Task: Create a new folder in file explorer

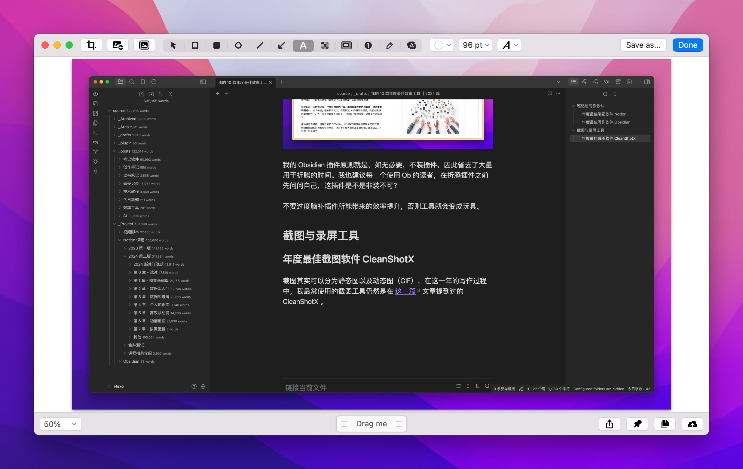Action: tap(151, 94)
